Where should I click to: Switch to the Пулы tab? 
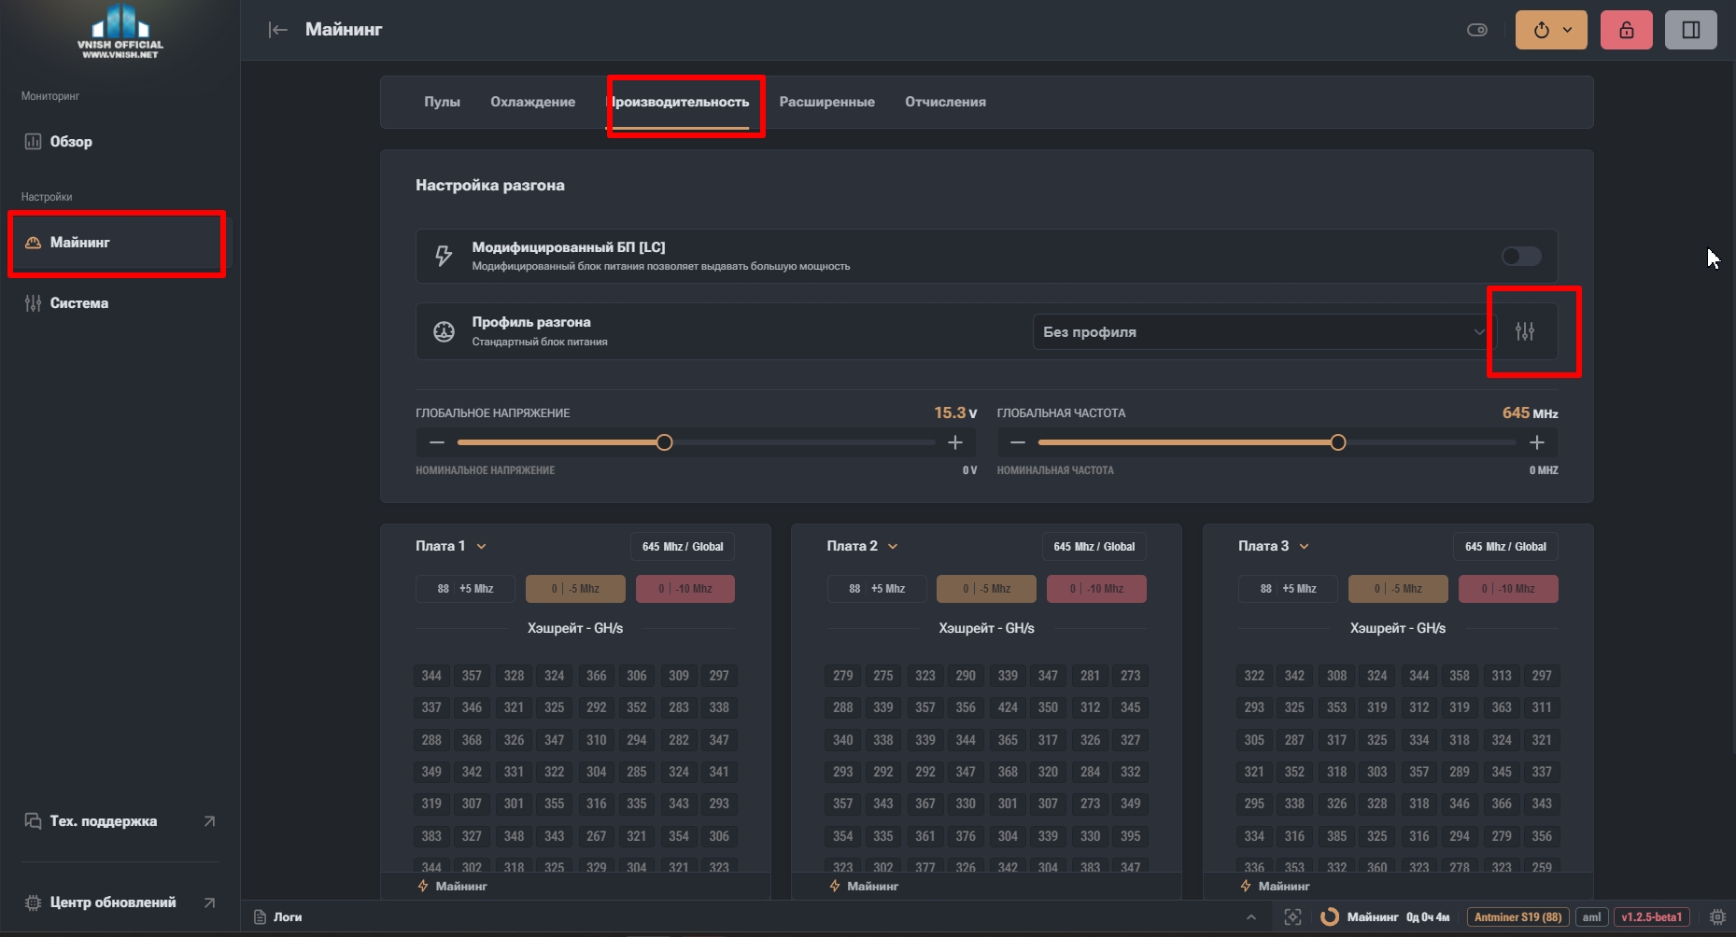click(442, 102)
